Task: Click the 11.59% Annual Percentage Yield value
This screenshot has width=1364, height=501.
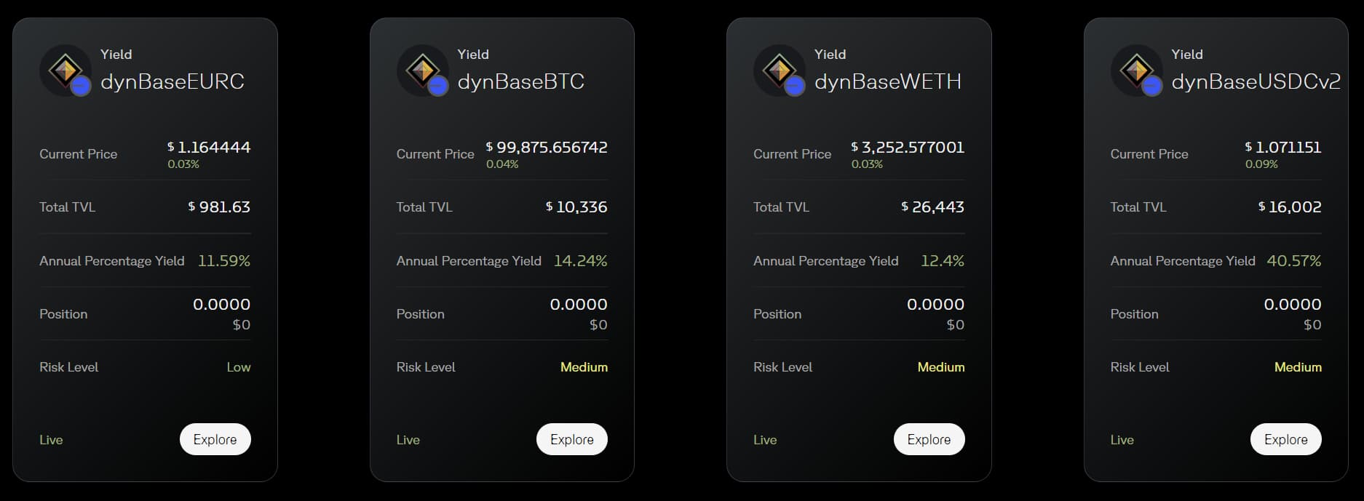Action: [x=224, y=260]
